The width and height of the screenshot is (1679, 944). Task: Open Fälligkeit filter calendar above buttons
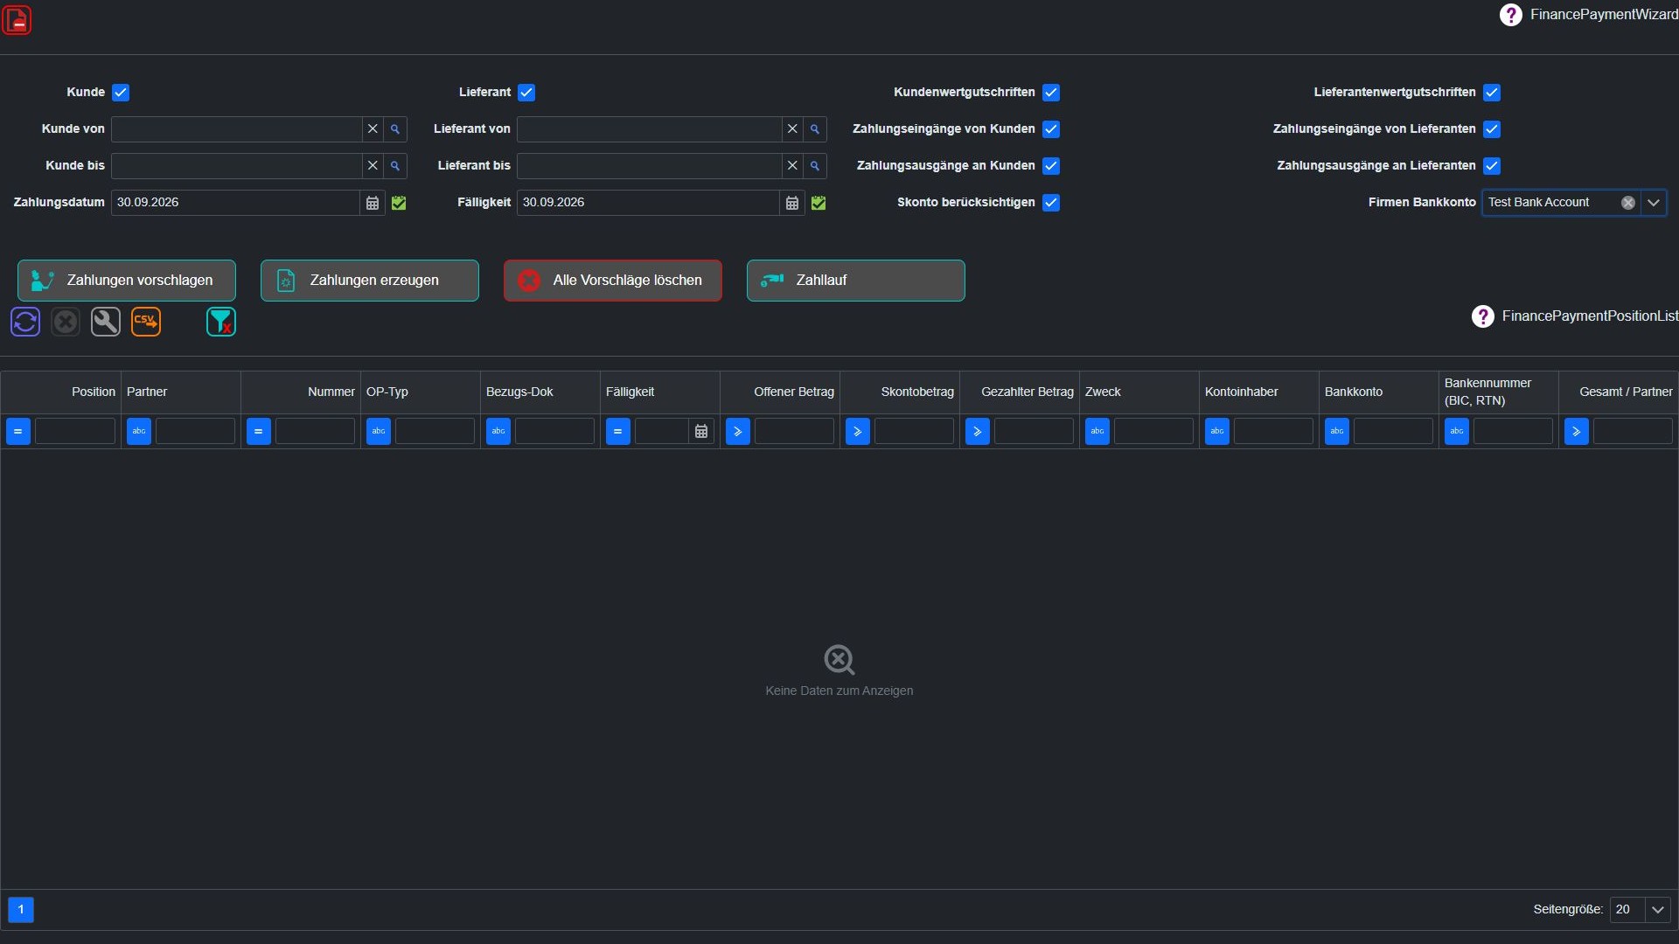pos(792,203)
